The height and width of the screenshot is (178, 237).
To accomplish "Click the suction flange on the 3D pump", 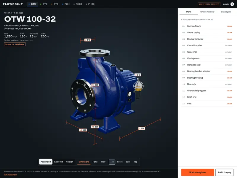I will point(82,96).
